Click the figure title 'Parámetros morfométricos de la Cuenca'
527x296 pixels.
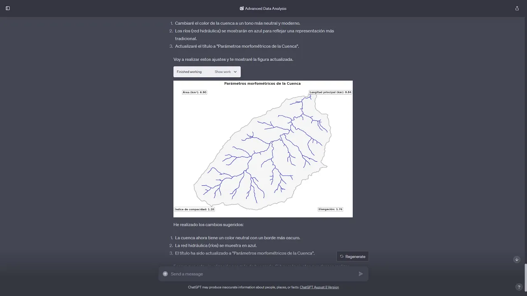(262, 83)
